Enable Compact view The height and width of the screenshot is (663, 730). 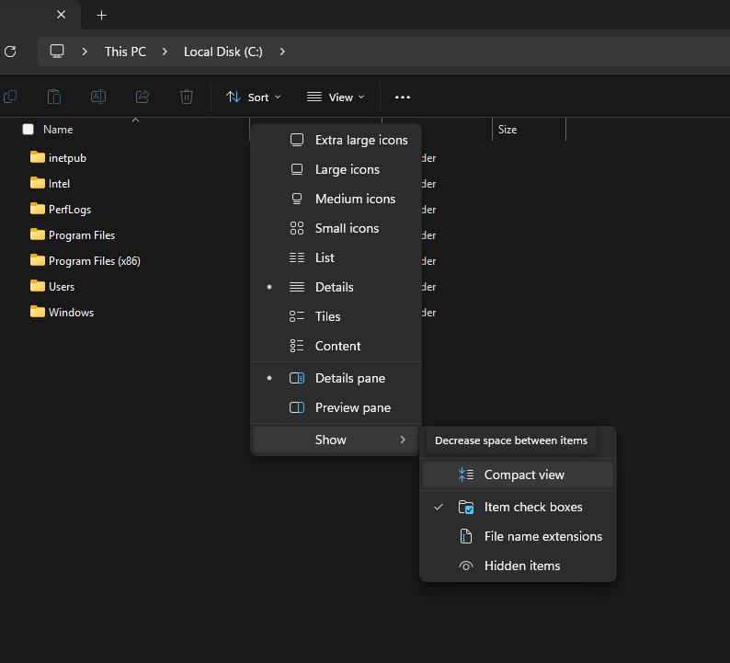pyautogui.click(x=518, y=474)
